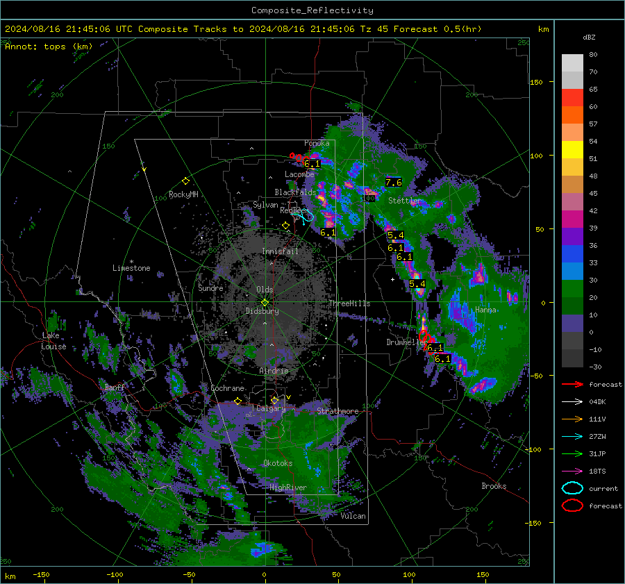Click the Stettler city label
625x584 pixels.
pos(405,201)
